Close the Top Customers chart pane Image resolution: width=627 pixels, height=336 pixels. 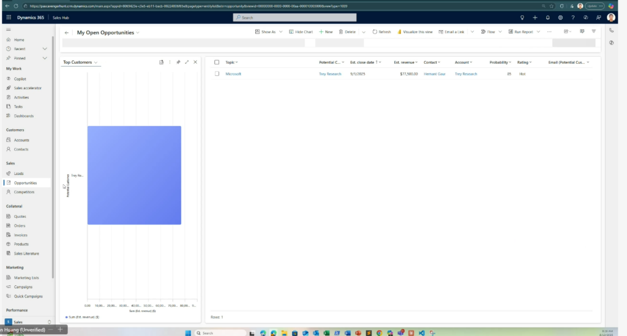tap(195, 62)
